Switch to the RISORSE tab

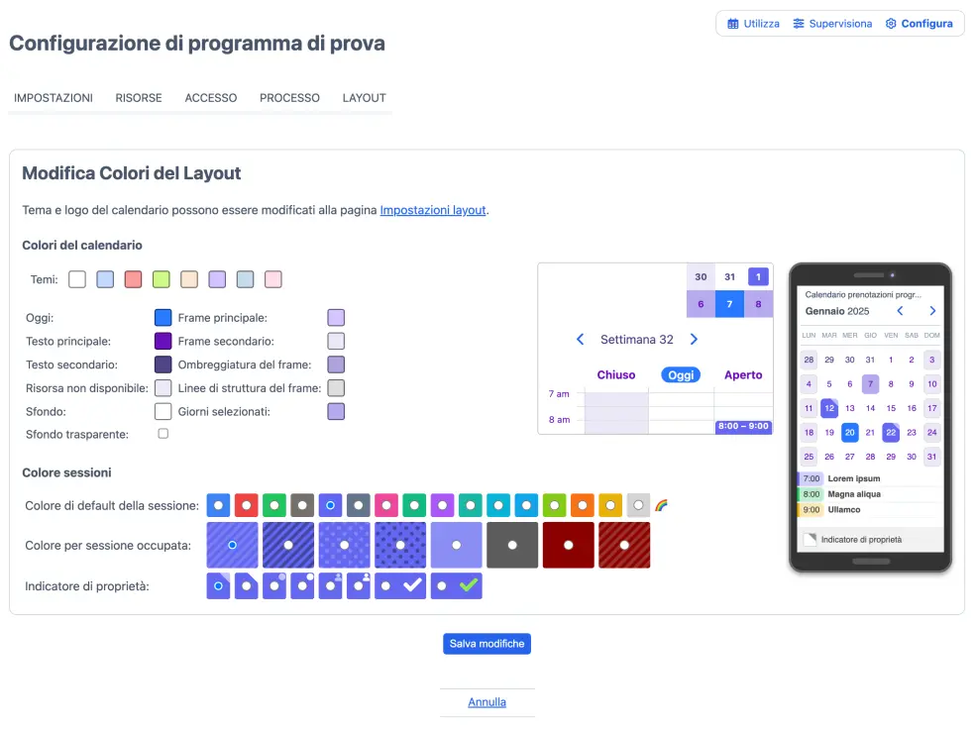coord(139,98)
